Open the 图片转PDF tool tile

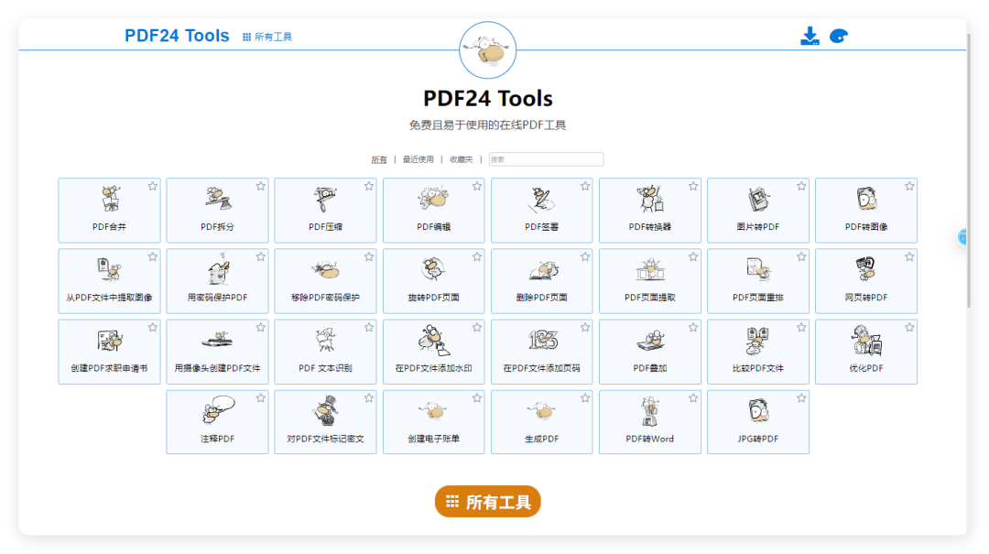[x=758, y=210]
